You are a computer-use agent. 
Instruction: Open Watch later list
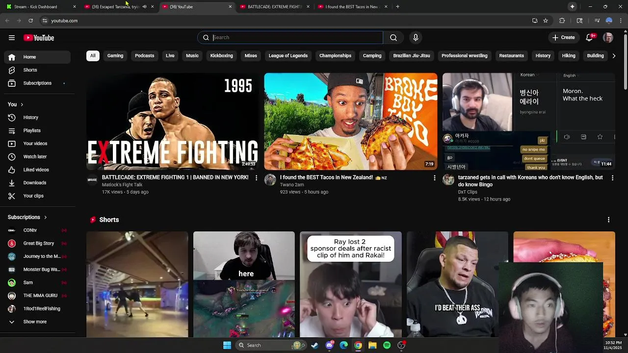(37, 157)
